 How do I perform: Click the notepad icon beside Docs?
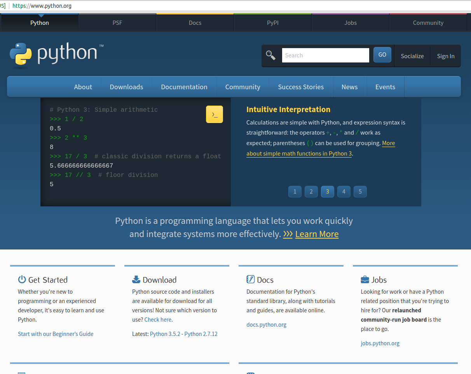(251, 279)
